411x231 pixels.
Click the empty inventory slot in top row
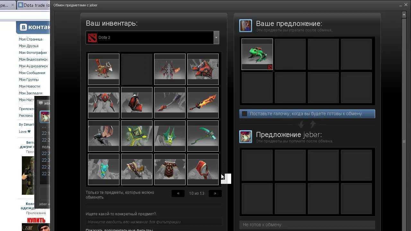click(x=137, y=69)
